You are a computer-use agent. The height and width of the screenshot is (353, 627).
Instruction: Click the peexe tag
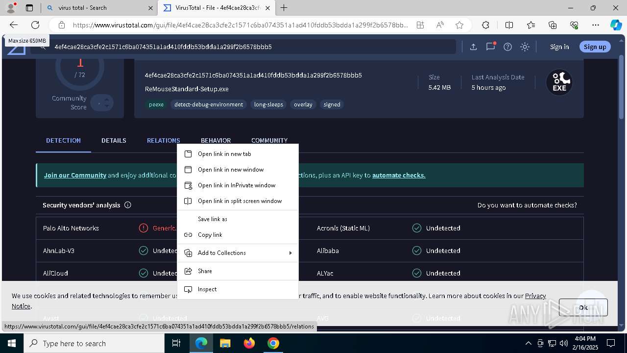pos(156,104)
